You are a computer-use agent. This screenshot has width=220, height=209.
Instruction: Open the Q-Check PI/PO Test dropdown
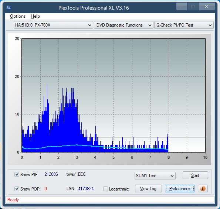coord(184,25)
